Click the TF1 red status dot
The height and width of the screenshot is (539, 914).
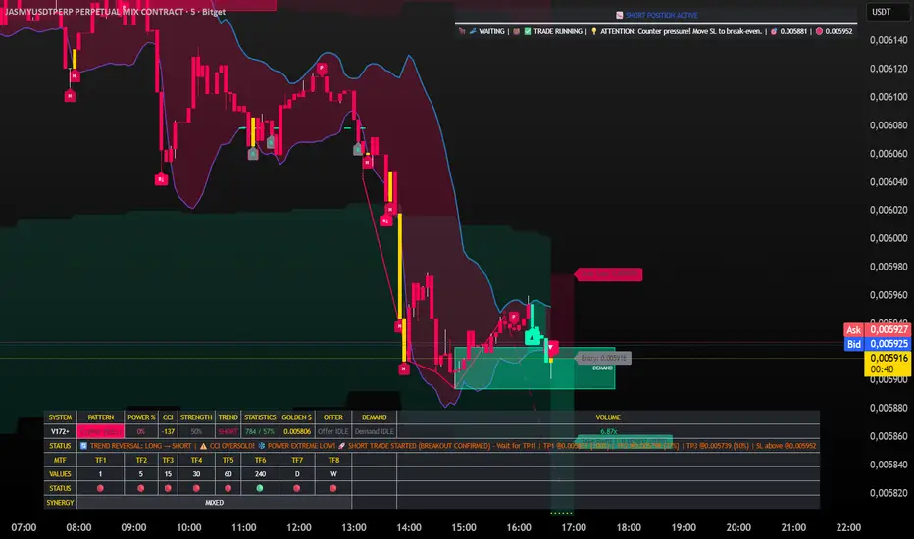[x=100, y=488]
